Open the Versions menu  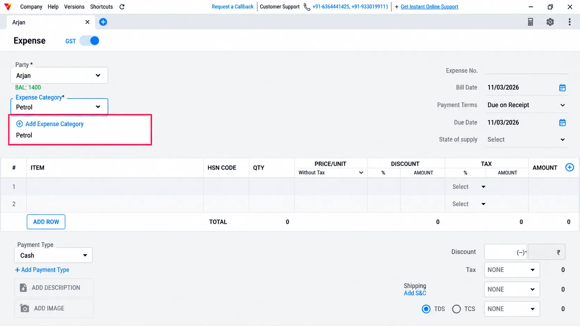(74, 7)
